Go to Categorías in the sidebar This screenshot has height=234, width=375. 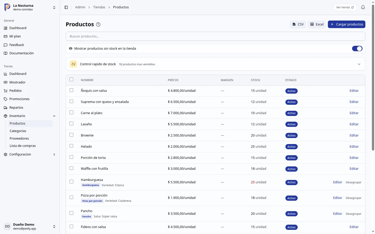pyautogui.click(x=18, y=131)
